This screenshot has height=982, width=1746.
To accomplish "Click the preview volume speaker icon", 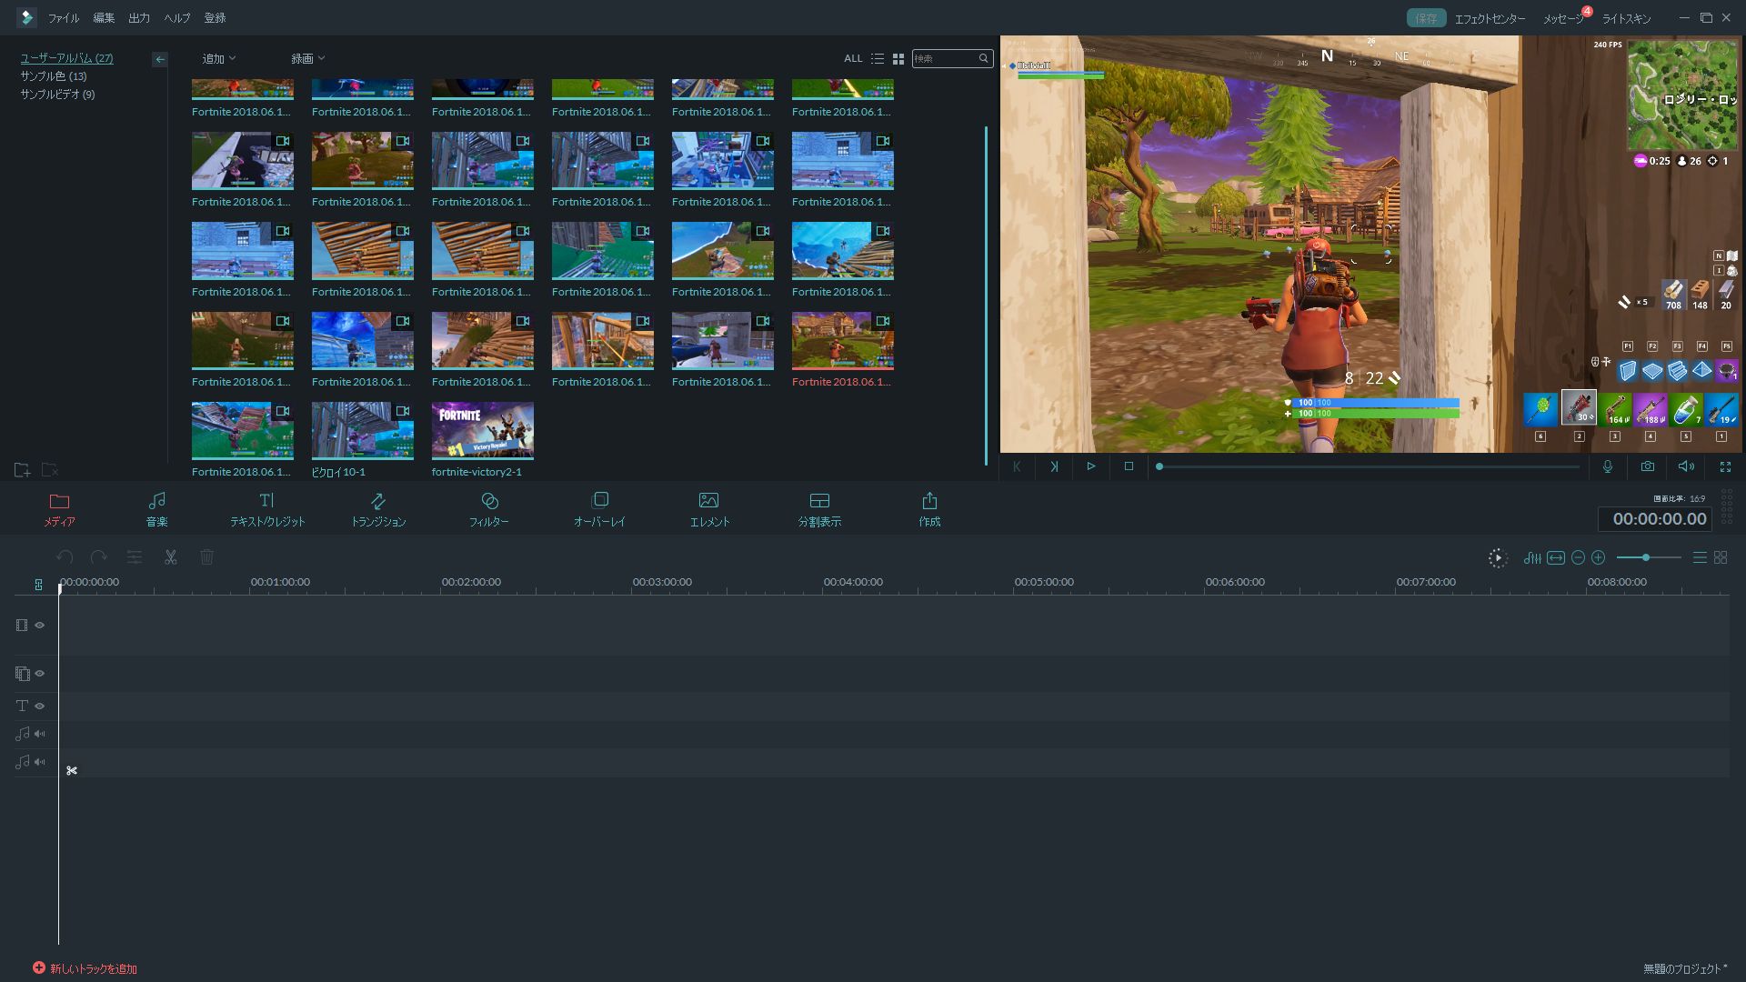I will 1686,466.
